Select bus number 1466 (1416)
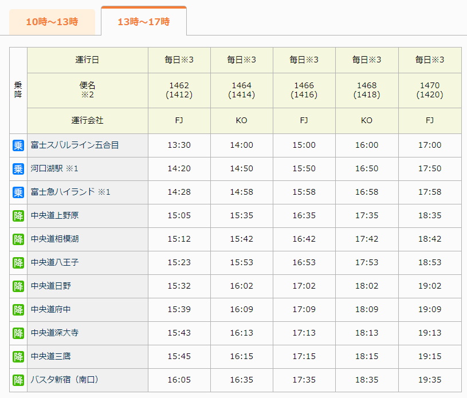The image size is (467, 398). (x=304, y=90)
